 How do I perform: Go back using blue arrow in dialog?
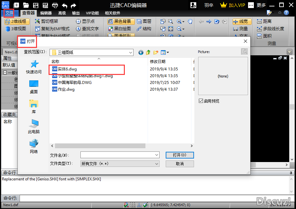coord(141,52)
